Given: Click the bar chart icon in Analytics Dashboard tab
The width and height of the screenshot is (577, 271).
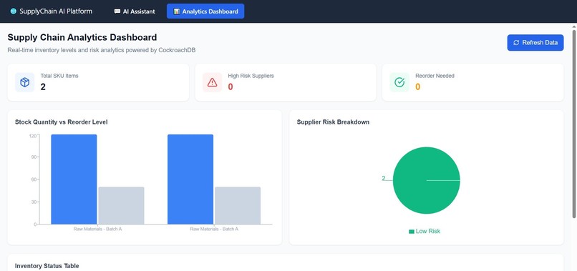Looking at the screenshot, I should click(x=177, y=11).
